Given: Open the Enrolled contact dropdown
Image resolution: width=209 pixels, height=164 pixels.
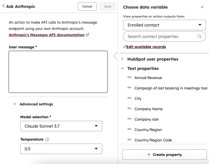Looking at the screenshot, I should (x=165, y=25).
